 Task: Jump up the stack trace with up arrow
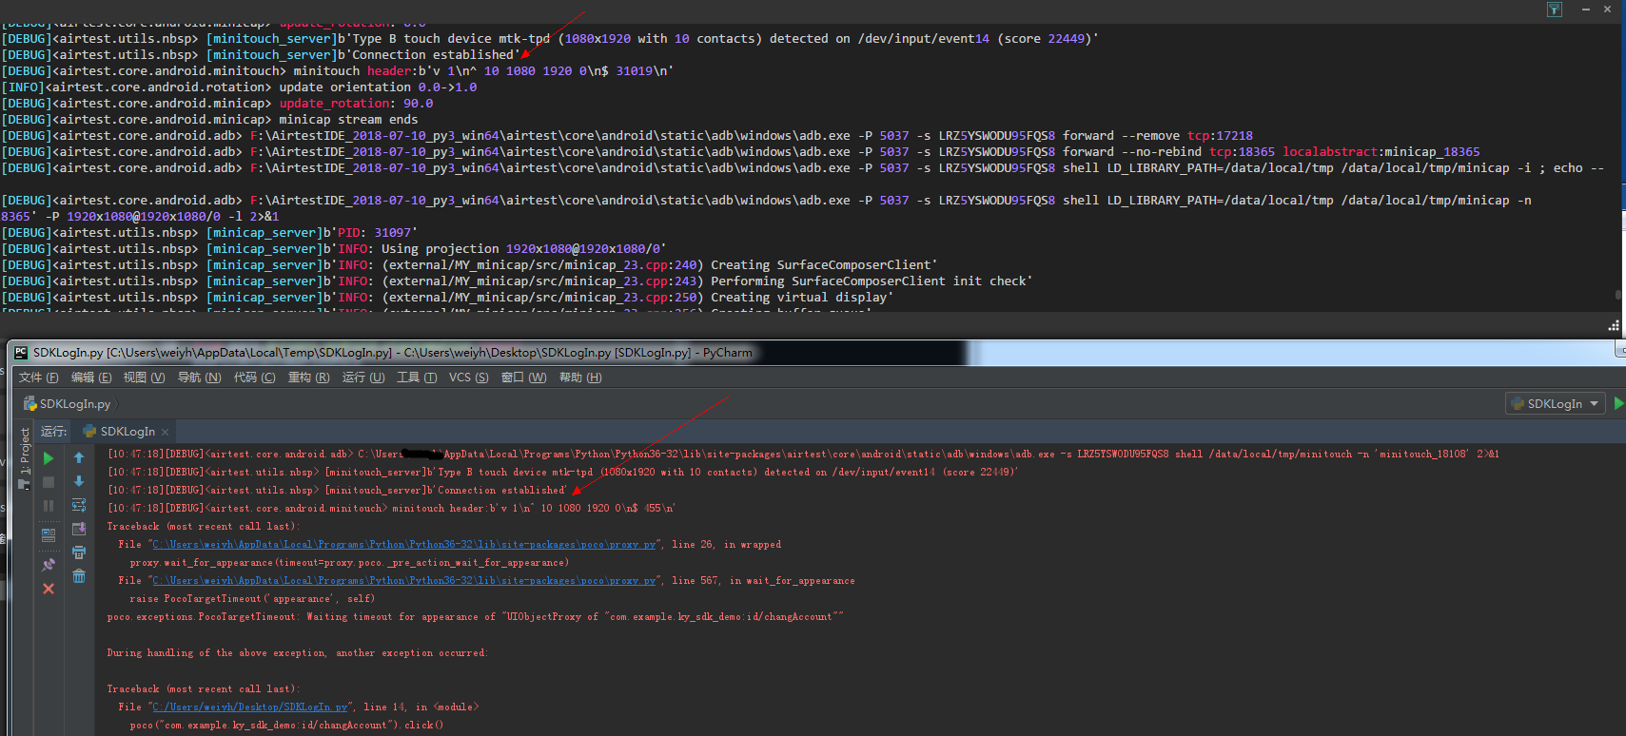[79, 458]
